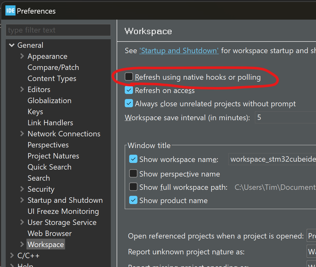
Task: Click the IDE icon in title bar
Action: pyautogui.click(x=10, y=11)
